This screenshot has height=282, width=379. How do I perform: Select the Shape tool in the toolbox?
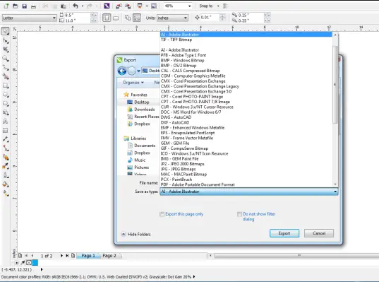point(6,40)
